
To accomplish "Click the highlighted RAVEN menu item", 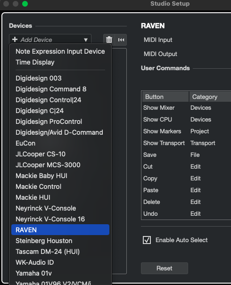I will 60,230.
